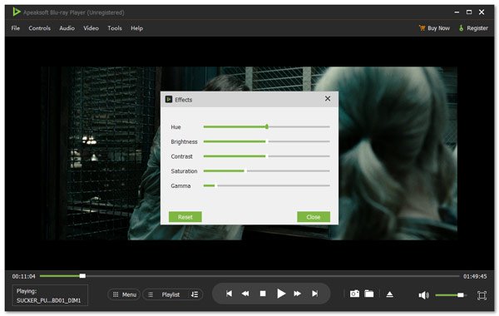The width and height of the screenshot is (499, 316).
Task: Click the eject disc icon
Action: 389,294
